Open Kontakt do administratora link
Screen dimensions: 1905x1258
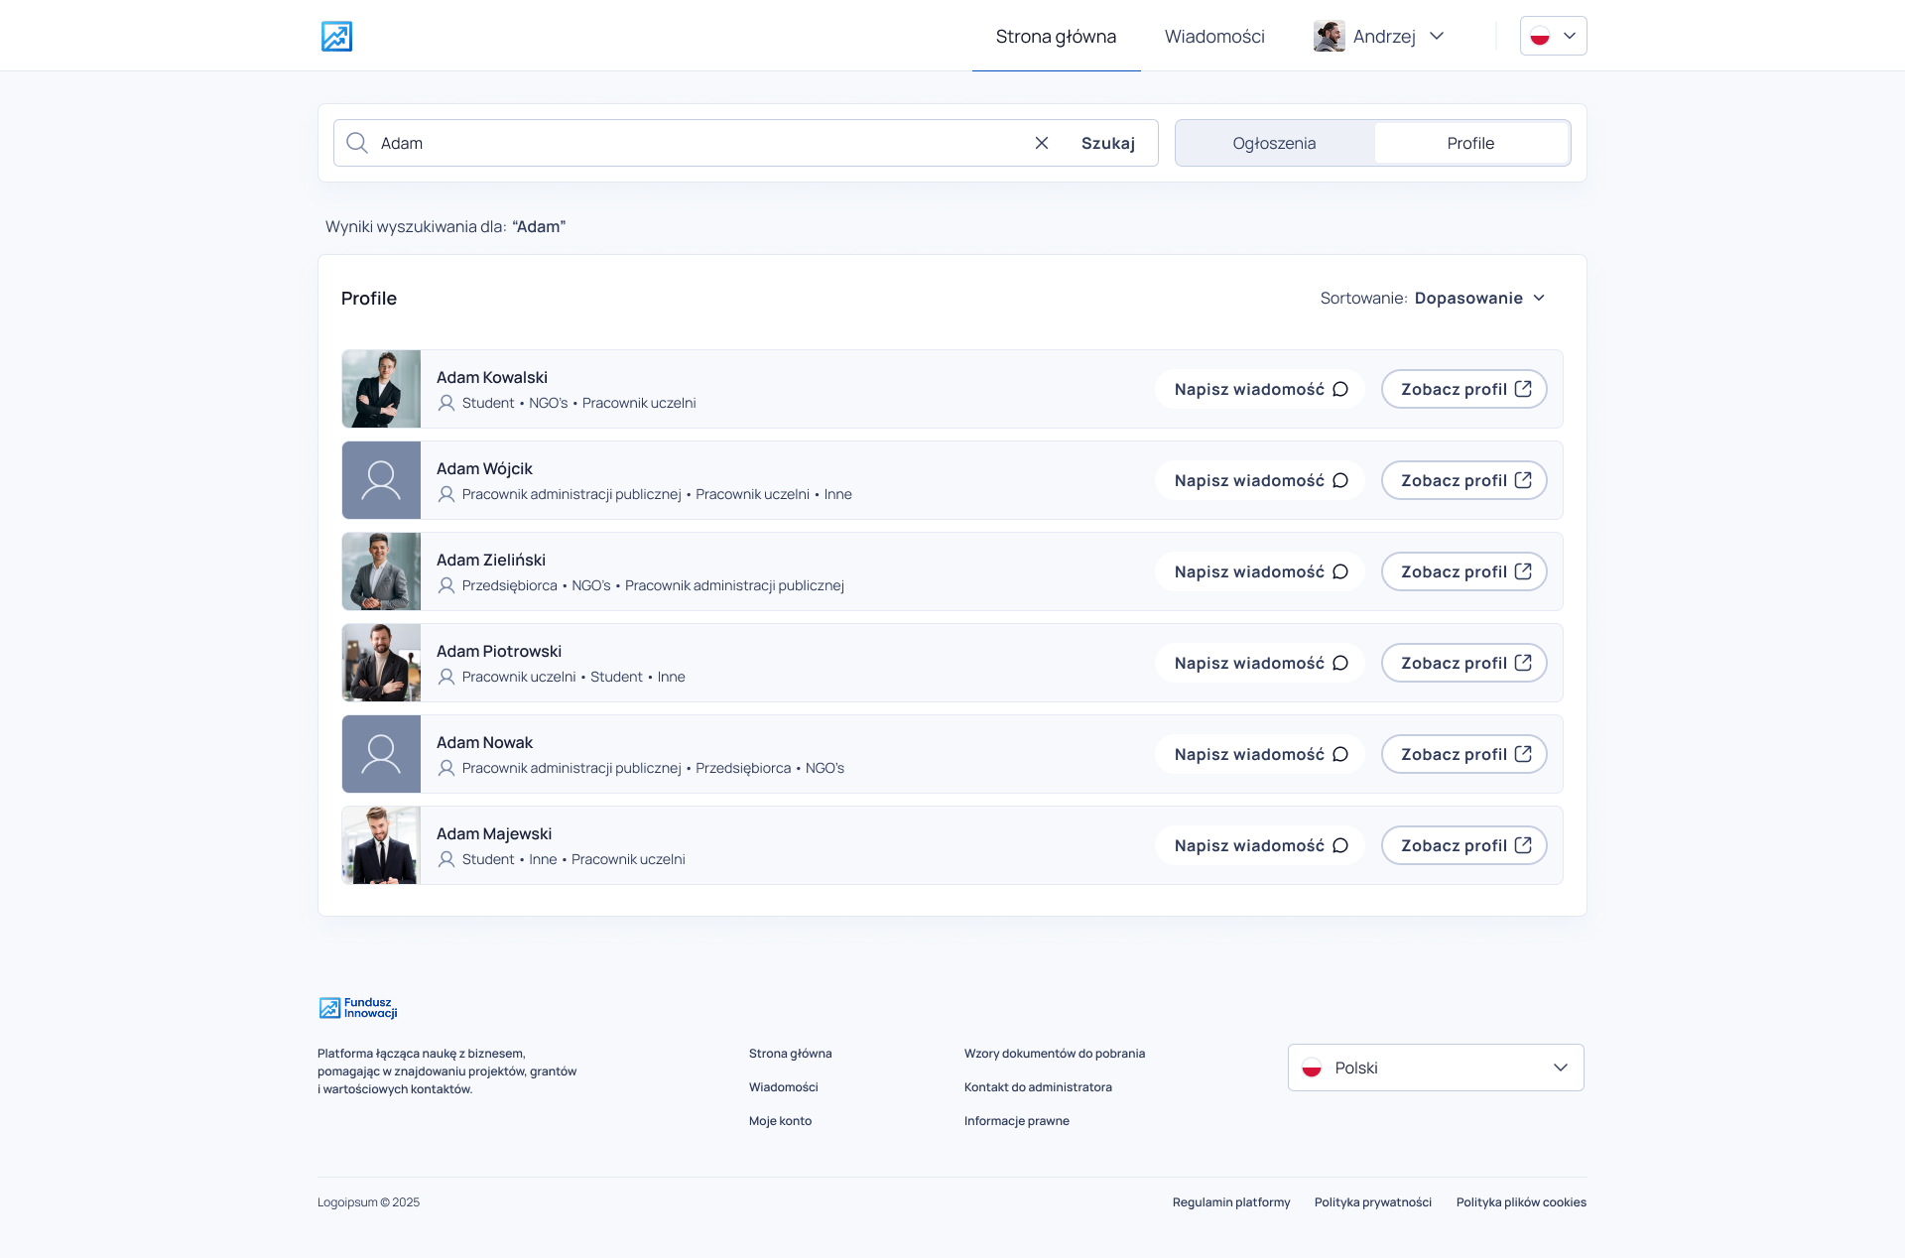coord(1038,1087)
